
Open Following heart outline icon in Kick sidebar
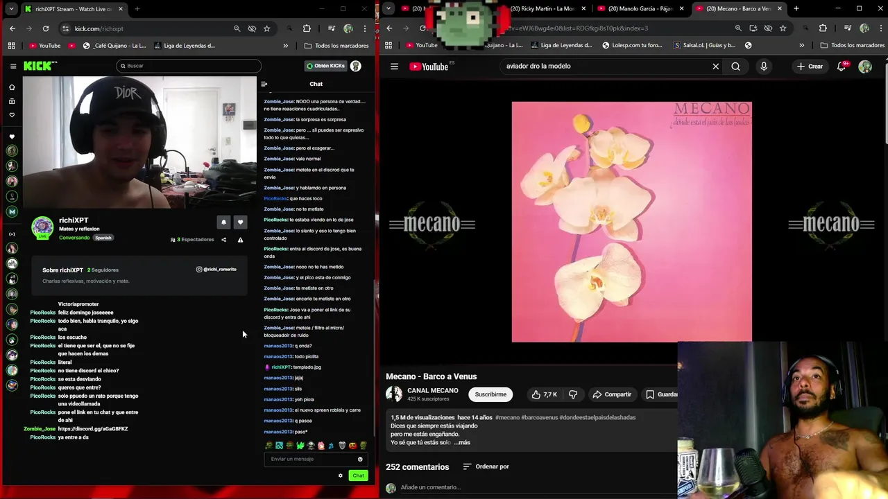pyautogui.click(x=12, y=115)
